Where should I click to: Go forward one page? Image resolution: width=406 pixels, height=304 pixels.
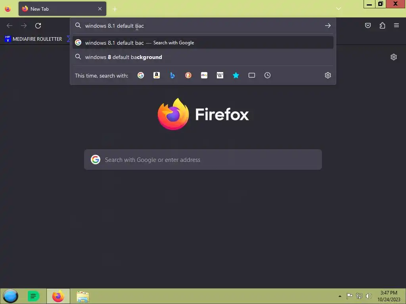tap(24, 26)
